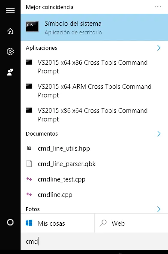Open the hamburger menu in sidebar
168x254 pixels.
(10, 10)
